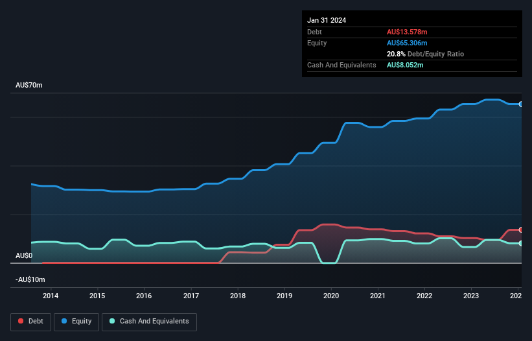
Task: Click the tooltip Debt row label
Action: click(314, 32)
